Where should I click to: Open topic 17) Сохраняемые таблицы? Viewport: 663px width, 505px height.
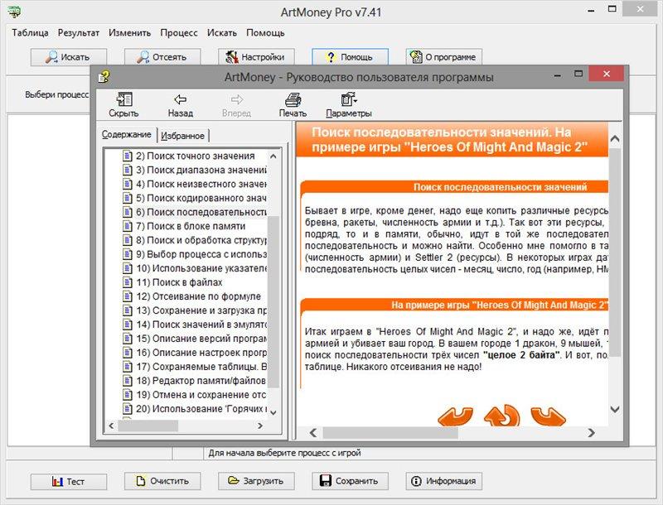tap(201, 367)
